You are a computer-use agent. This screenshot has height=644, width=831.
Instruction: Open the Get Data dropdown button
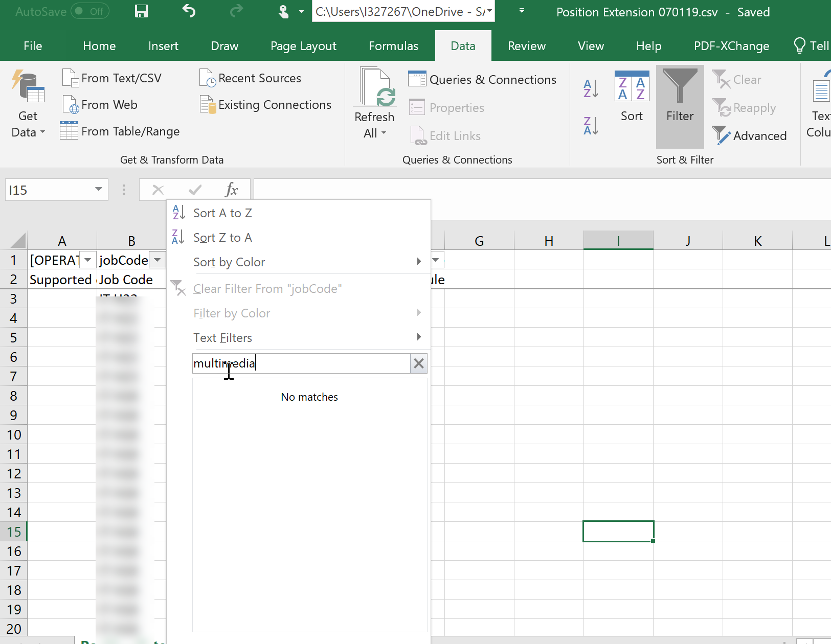28,104
